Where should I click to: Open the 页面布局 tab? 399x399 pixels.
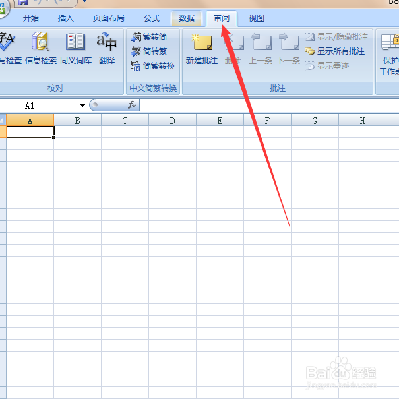pyautogui.click(x=109, y=18)
